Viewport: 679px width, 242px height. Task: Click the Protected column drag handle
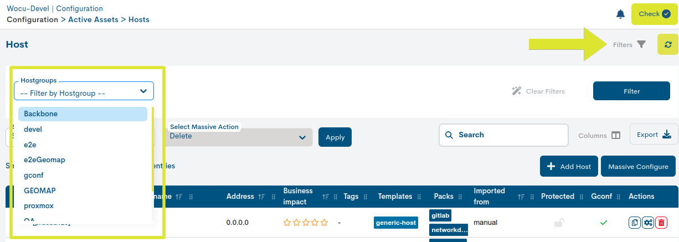pyautogui.click(x=582, y=197)
